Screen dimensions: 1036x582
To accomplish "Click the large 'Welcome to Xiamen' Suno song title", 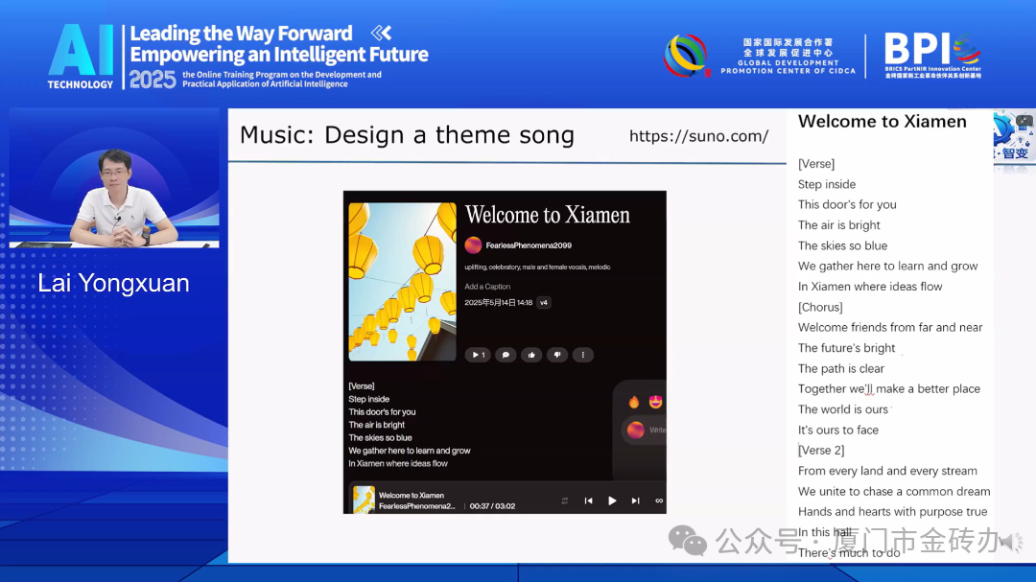I will tap(548, 215).
